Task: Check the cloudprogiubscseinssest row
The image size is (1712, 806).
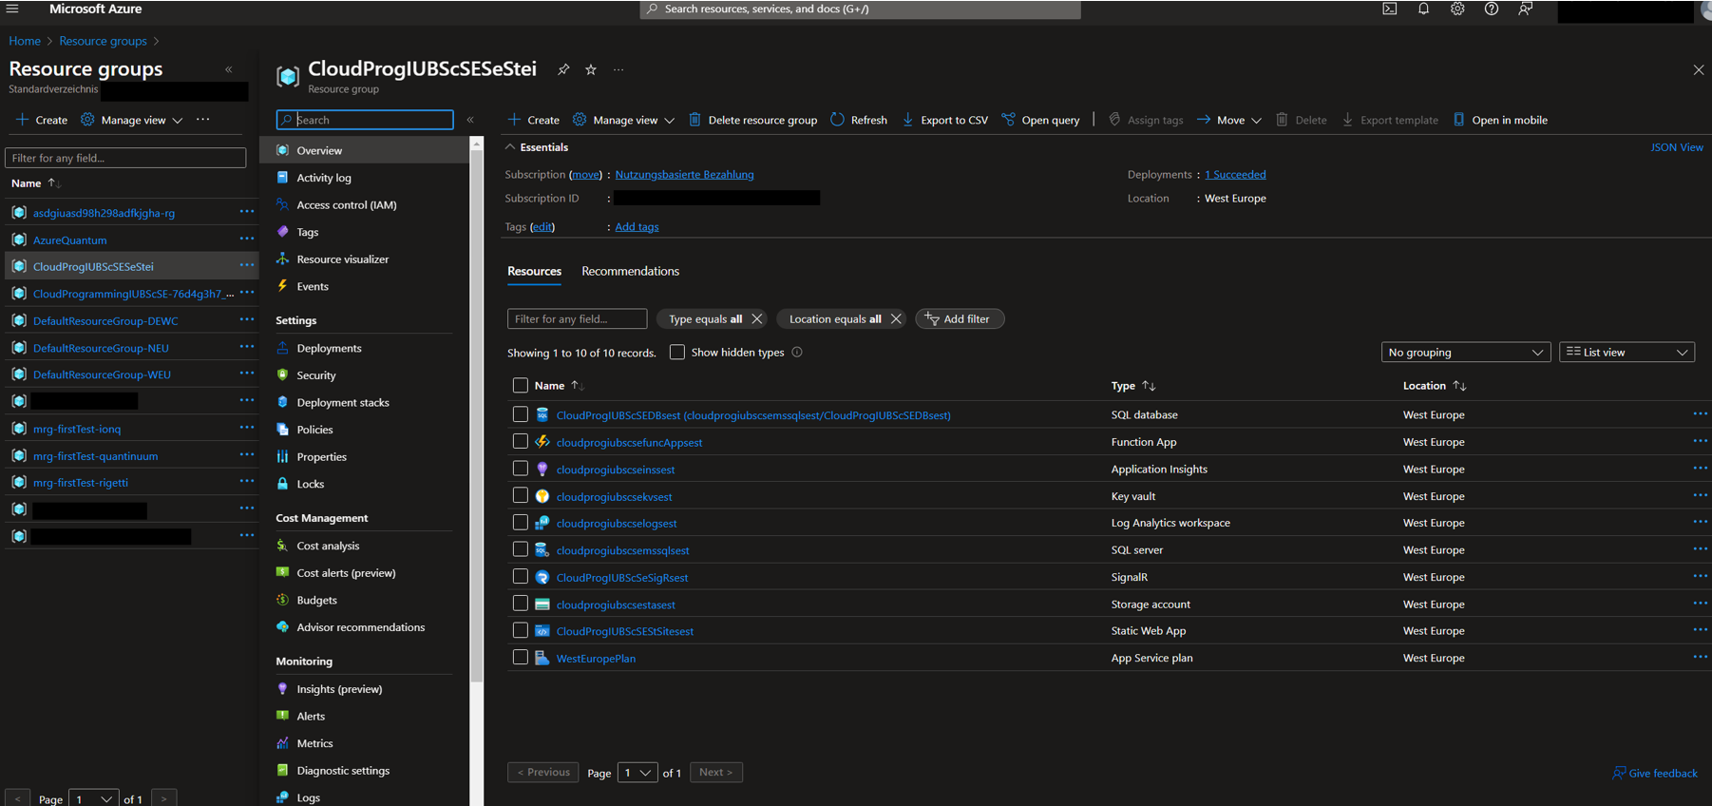Action: pos(520,469)
